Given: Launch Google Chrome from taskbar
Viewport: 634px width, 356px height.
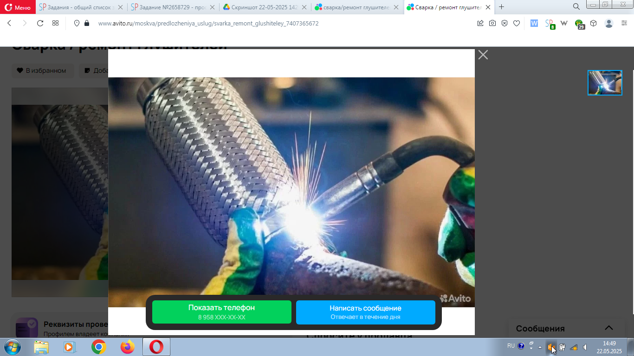Looking at the screenshot, I should coord(98,347).
